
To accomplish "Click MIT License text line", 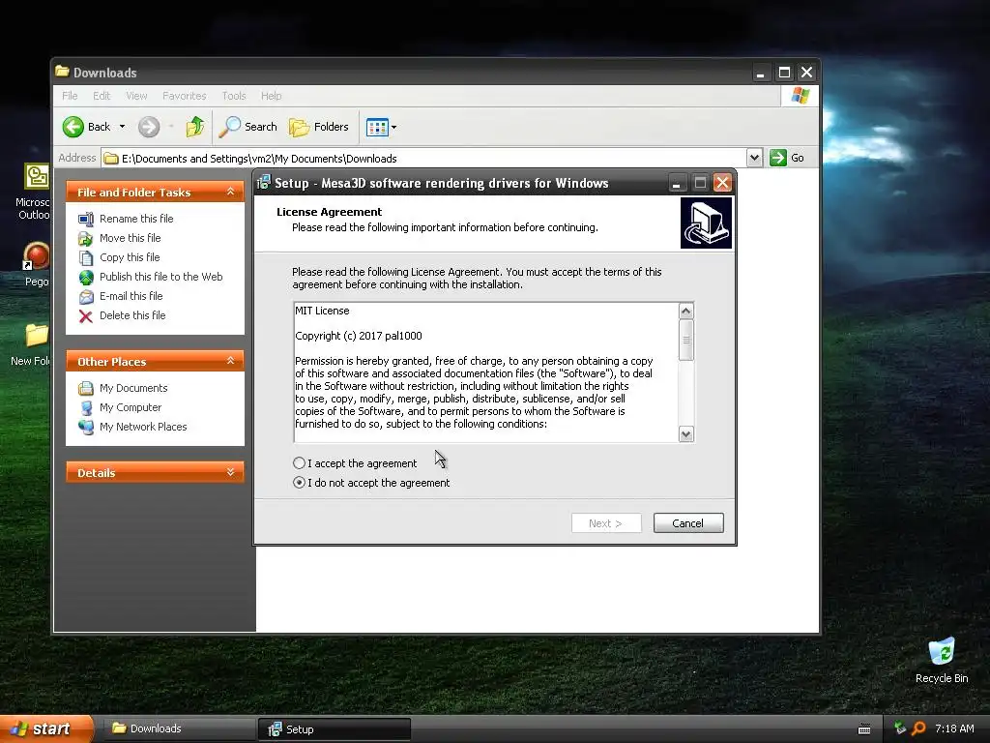I will [x=322, y=311].
